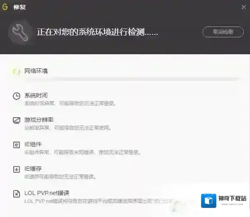
Task: Select the 游戏分辨率 item title
Action: (x=39, y=120)
